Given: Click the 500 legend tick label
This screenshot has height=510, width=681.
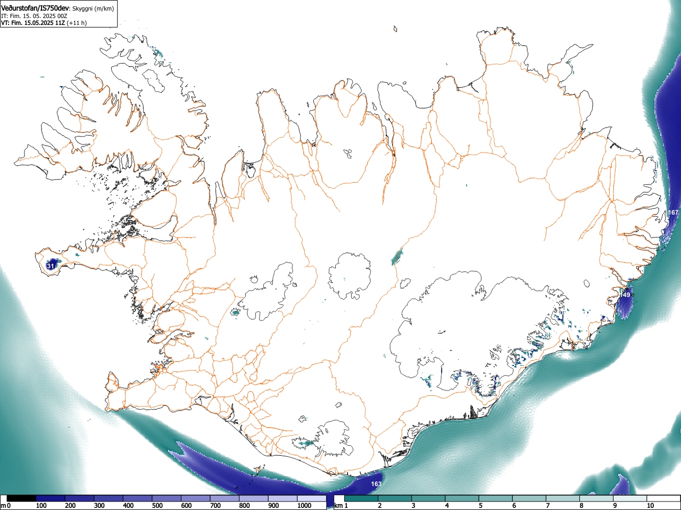Looking at the screenshot, I should 157,506.
